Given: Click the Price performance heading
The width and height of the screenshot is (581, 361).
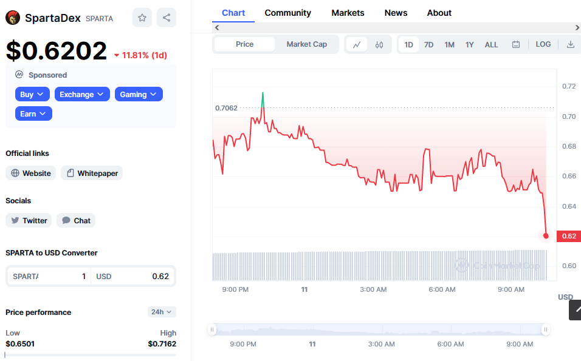Looking at the screenshot, I should pyautogui.click(x=38, y=312).
